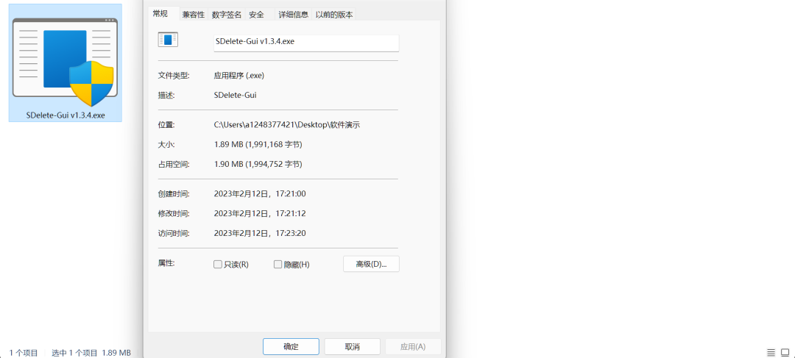This screenshot has height=358, width=795.
Task: Click the location path C:\Users\a1248377421\Desktop
Action: [287, 124]
